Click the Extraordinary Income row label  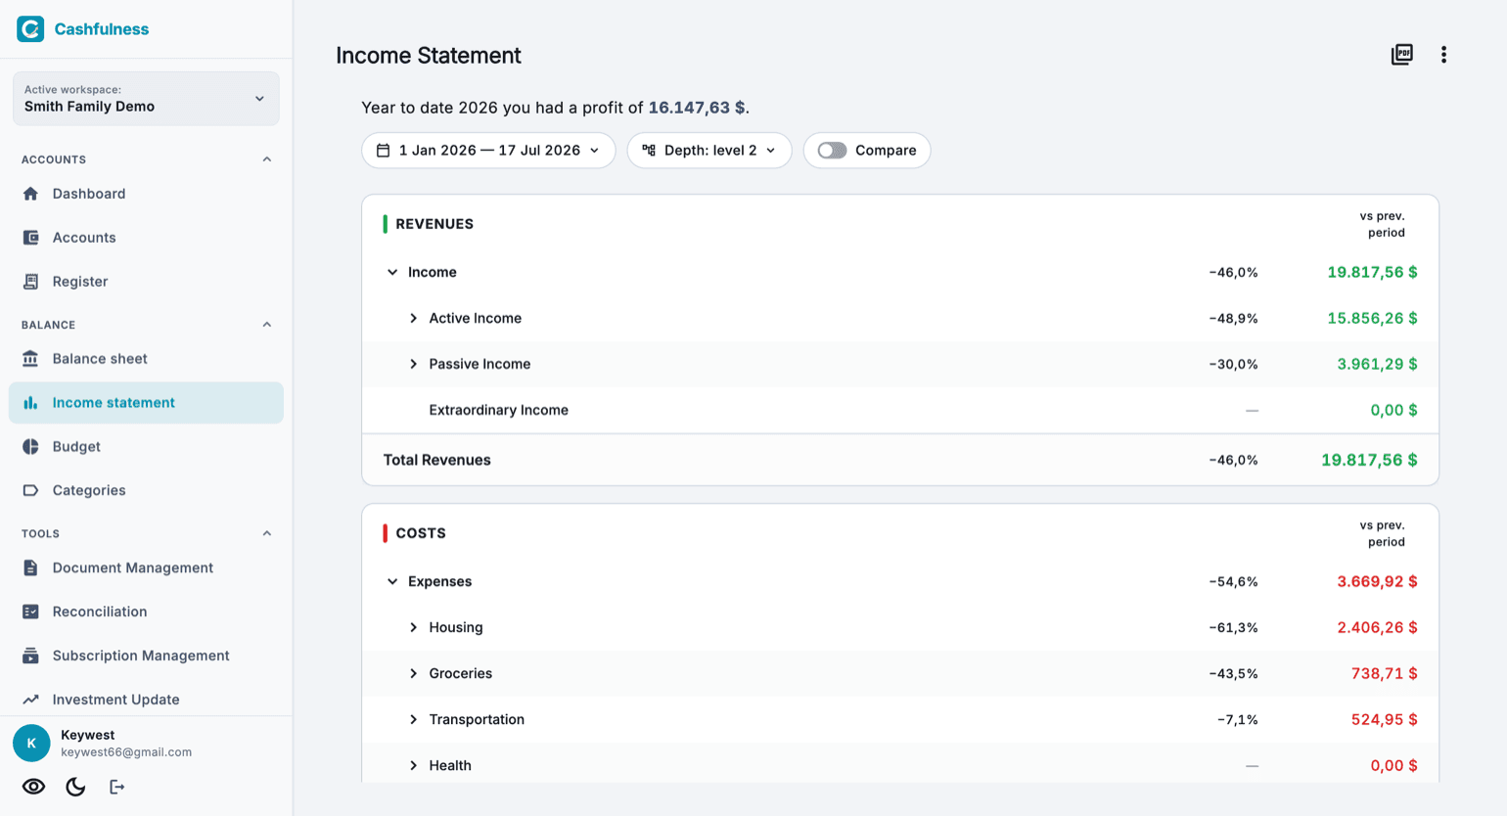498,410
